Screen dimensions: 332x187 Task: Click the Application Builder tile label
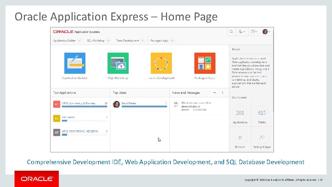(x=75, y=78)
